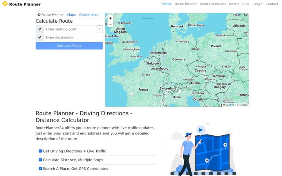Image resolution: width=282 pixels, height=176 pixels.
Task: Click the walking man map illustration
Action: pos(203,147)
